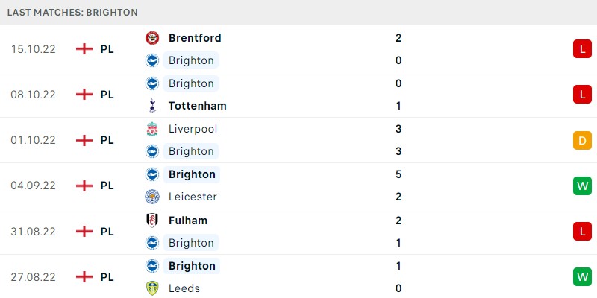
Task: Open the Fulham team link
Action: 188,220
